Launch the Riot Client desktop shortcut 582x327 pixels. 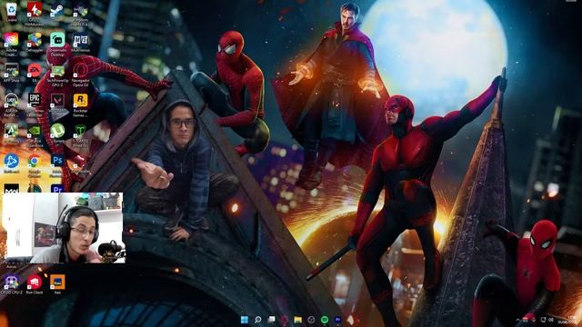pyautogui.click(x=35, y=284)
